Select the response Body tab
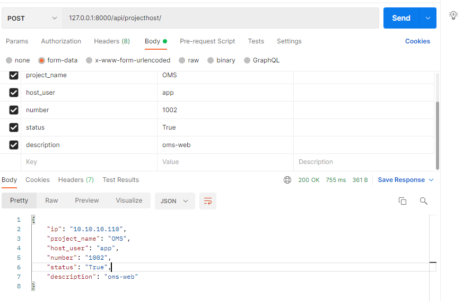This screenshot has width=463, height=301. click(9, 180)
